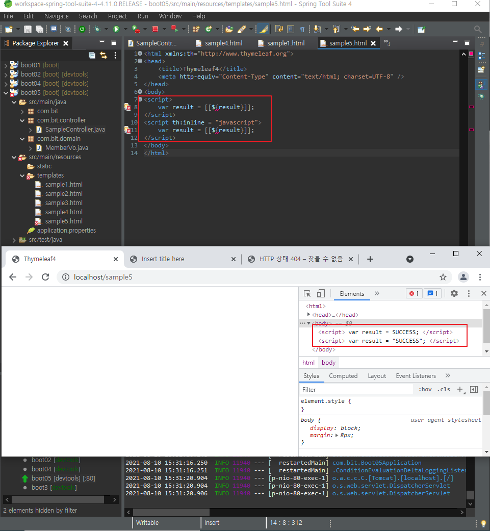The width and height of the screenshot is (490, 531).
Task: Select boot05 [devtools] [:80] in Boot Dashboard
Action: coord(63,478)
